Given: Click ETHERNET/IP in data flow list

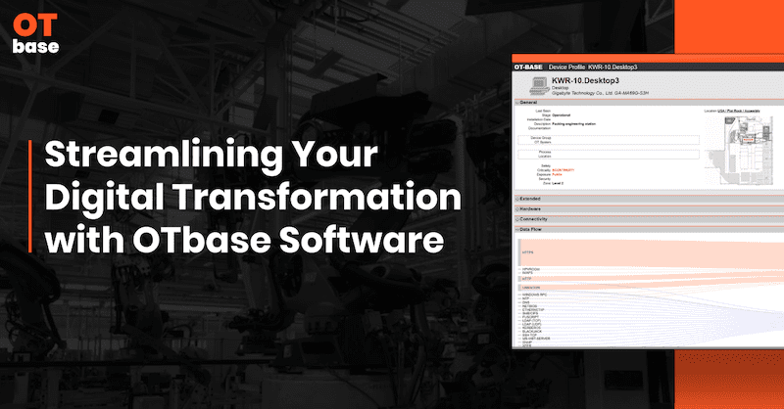Looking at the screenshot, I should click(x=533, y=309).
